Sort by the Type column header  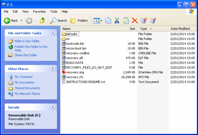(x=152, y=29)
